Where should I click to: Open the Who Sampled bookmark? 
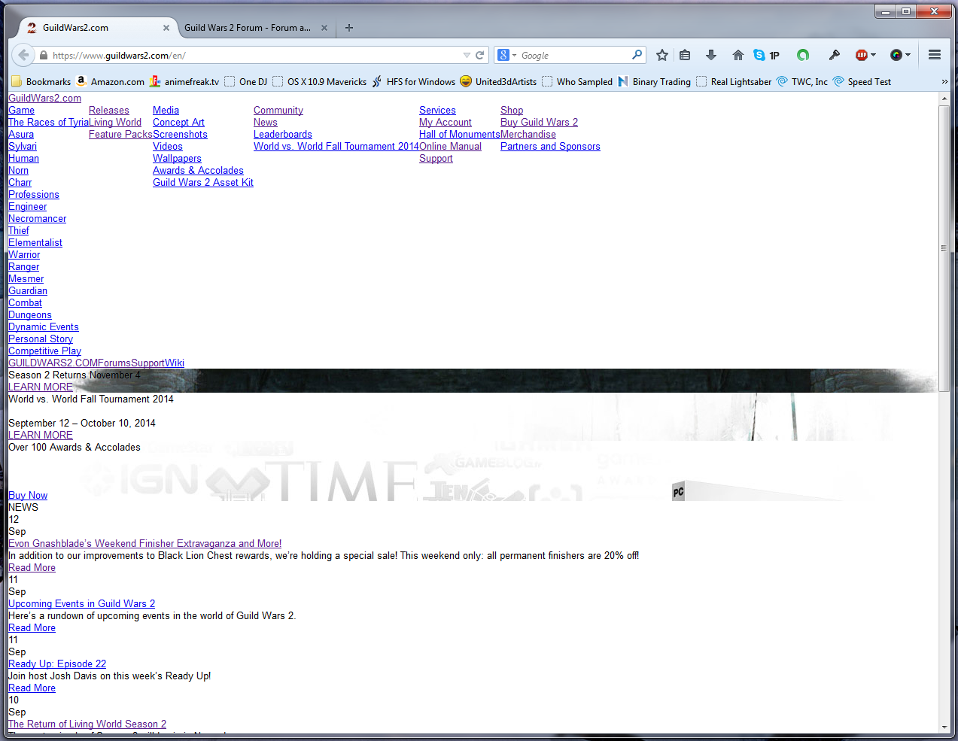tap(576, 82)
